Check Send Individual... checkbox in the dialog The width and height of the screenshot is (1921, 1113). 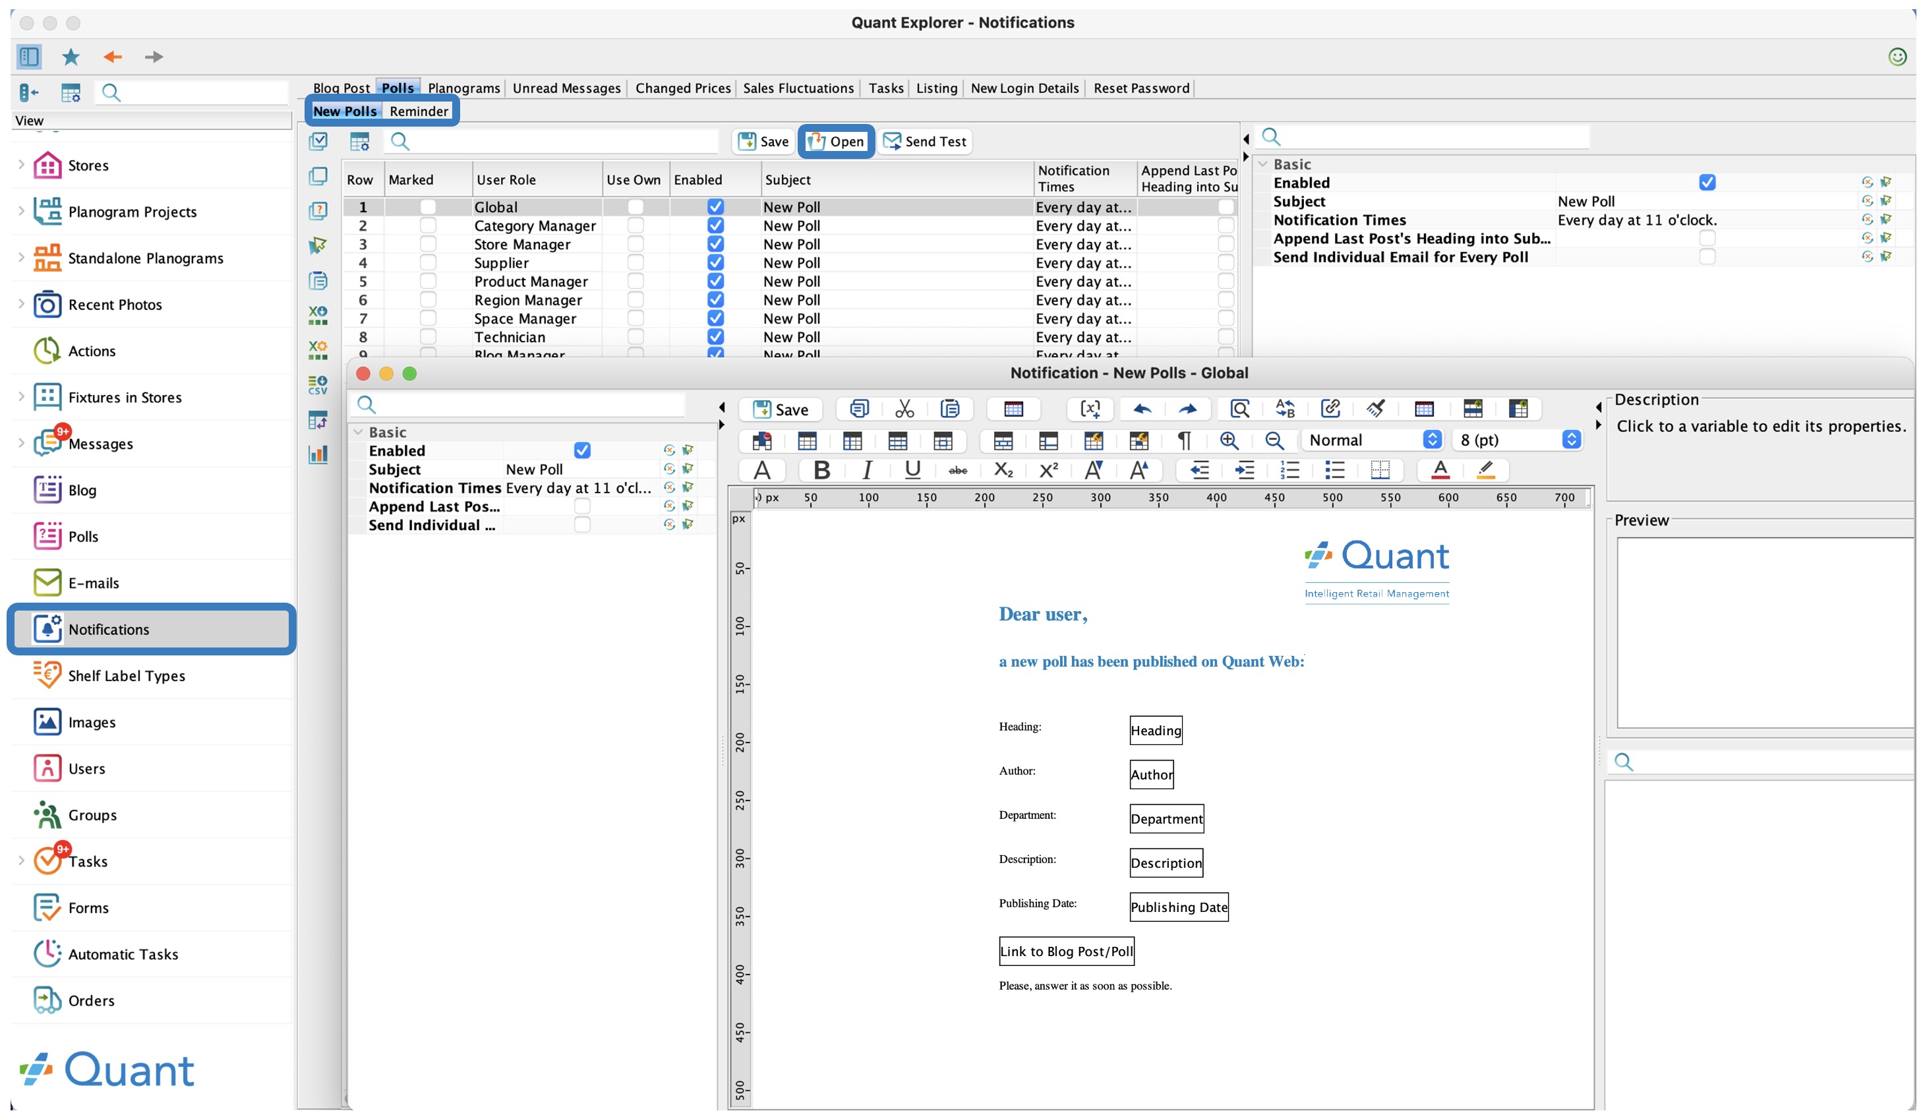pos(581,524)
